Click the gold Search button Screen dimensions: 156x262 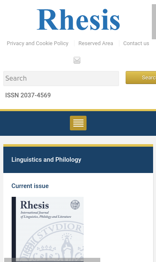[x=141, y=78]
